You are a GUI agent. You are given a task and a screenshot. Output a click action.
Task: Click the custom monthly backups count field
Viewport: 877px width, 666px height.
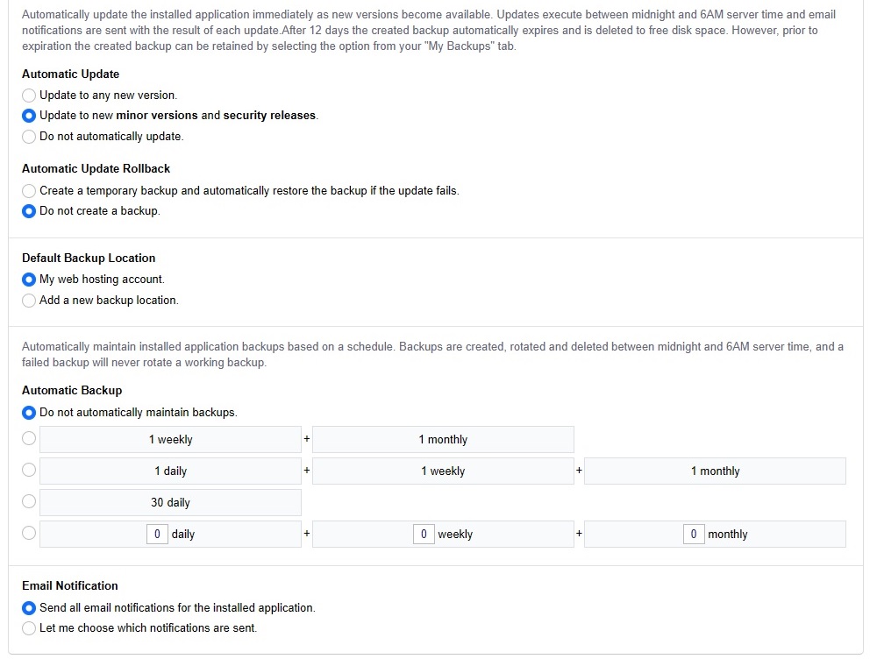[x=693, y=533]
